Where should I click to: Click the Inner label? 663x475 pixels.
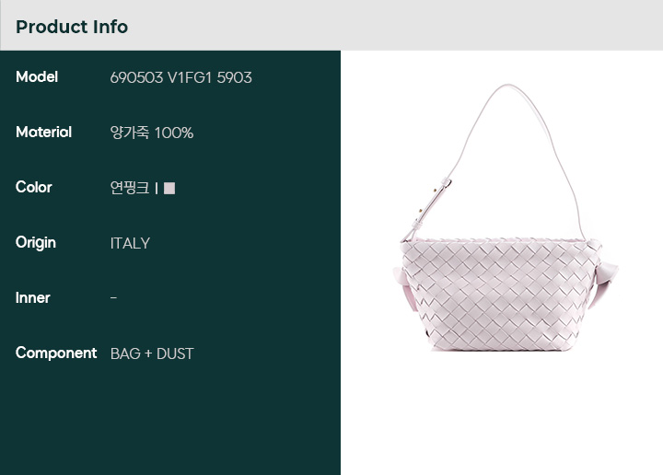32,298
